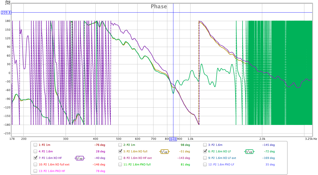318x175 pixels.
Task: Enable the 2: P2 1m trace checkbox
Action: (x=120, y=145)
